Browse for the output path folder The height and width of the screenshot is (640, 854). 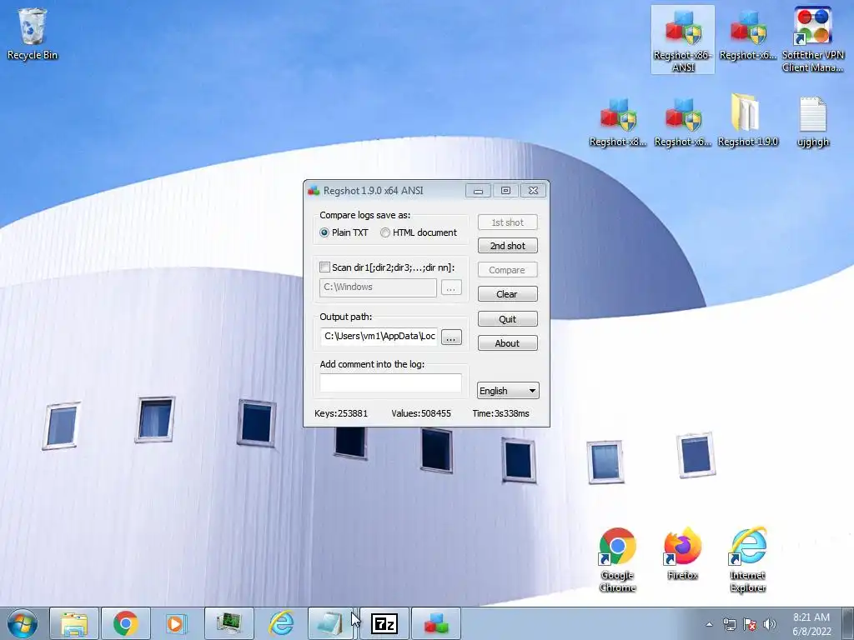(451, 337)
